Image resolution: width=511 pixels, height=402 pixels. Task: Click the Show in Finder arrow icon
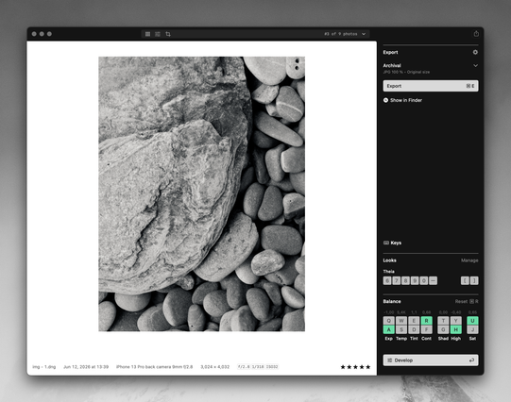click(386, 100)
